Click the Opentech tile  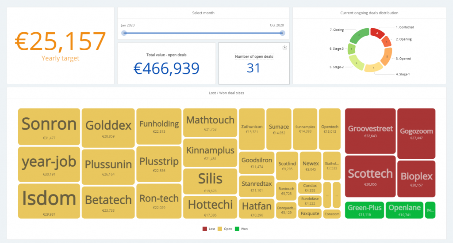coord(330,129)
